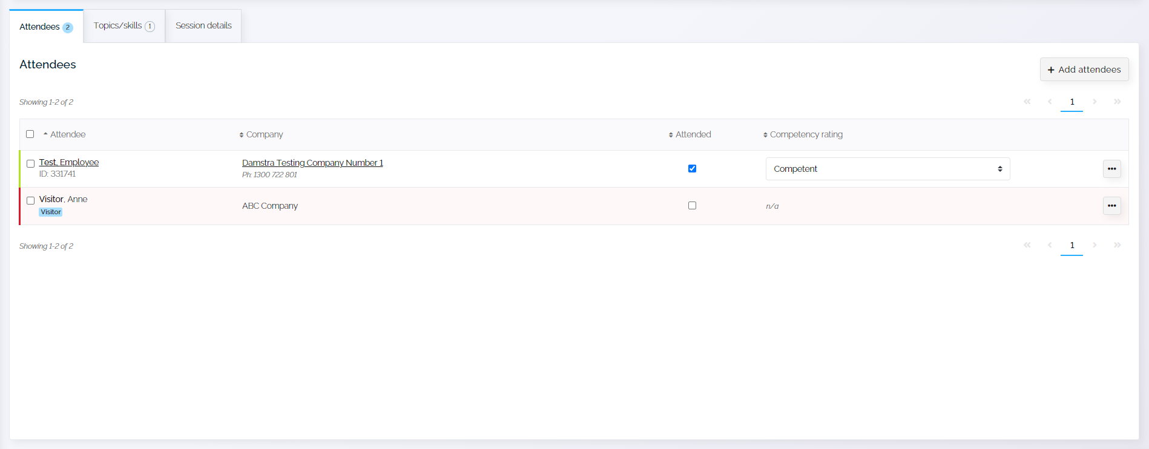1149x449 pixels.
Task: Mark Visitor, Anne as attended
Action: (x=692, y=206)
